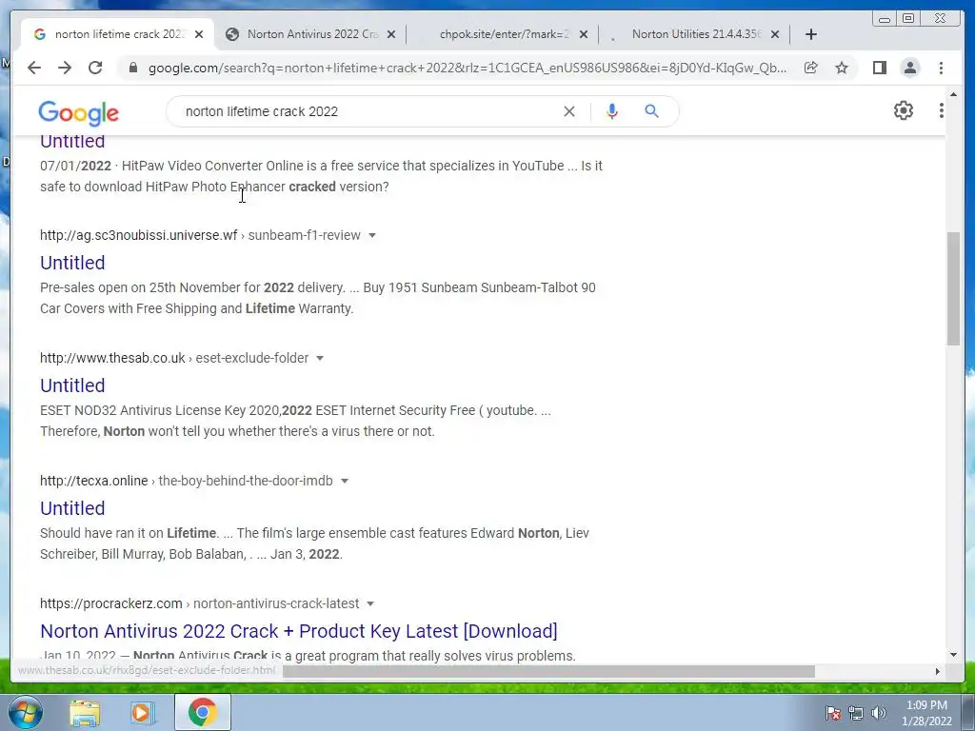Click the tecxa.online URL text

[94, 481]
